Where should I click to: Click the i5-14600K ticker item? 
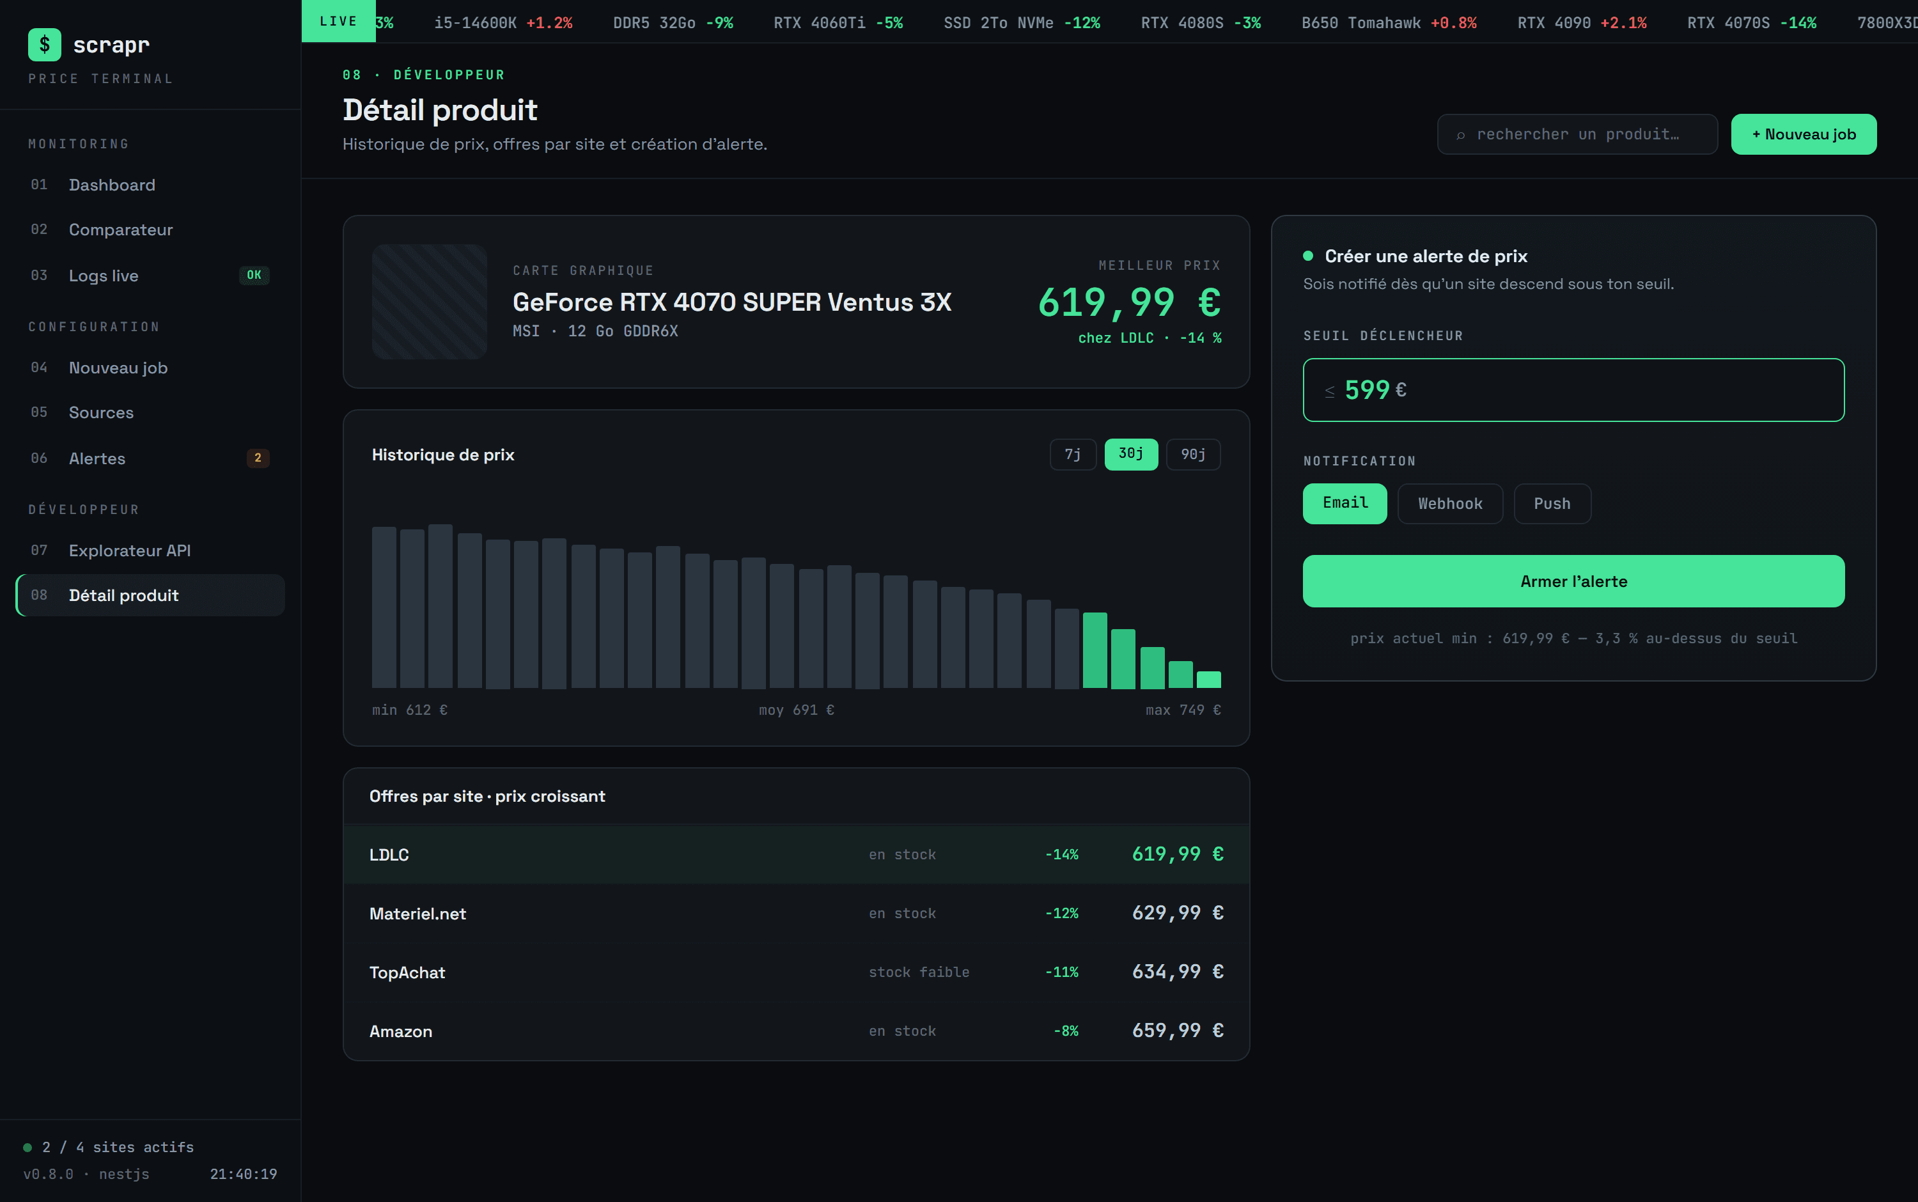click(x=503, y=23)
